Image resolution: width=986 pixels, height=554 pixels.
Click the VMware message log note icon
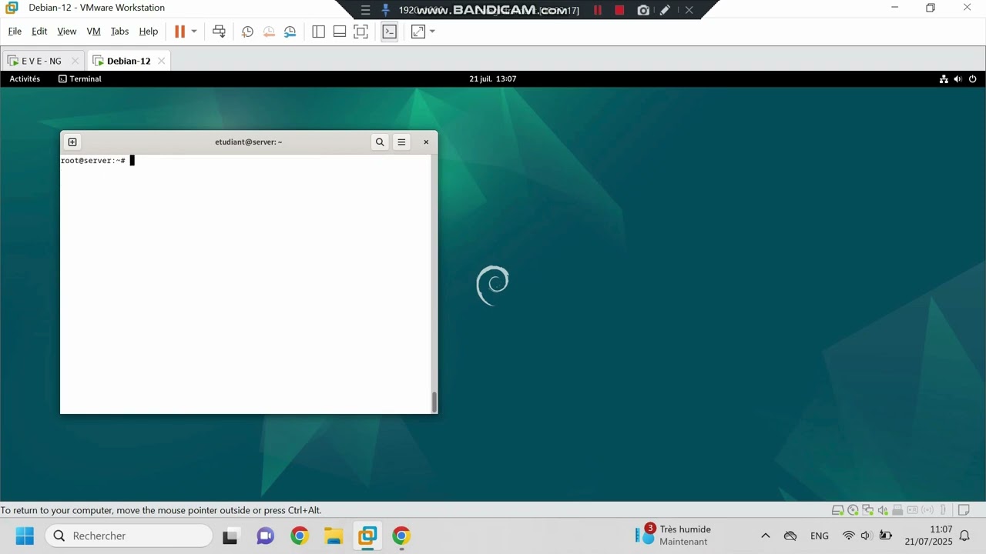point(963,510)
